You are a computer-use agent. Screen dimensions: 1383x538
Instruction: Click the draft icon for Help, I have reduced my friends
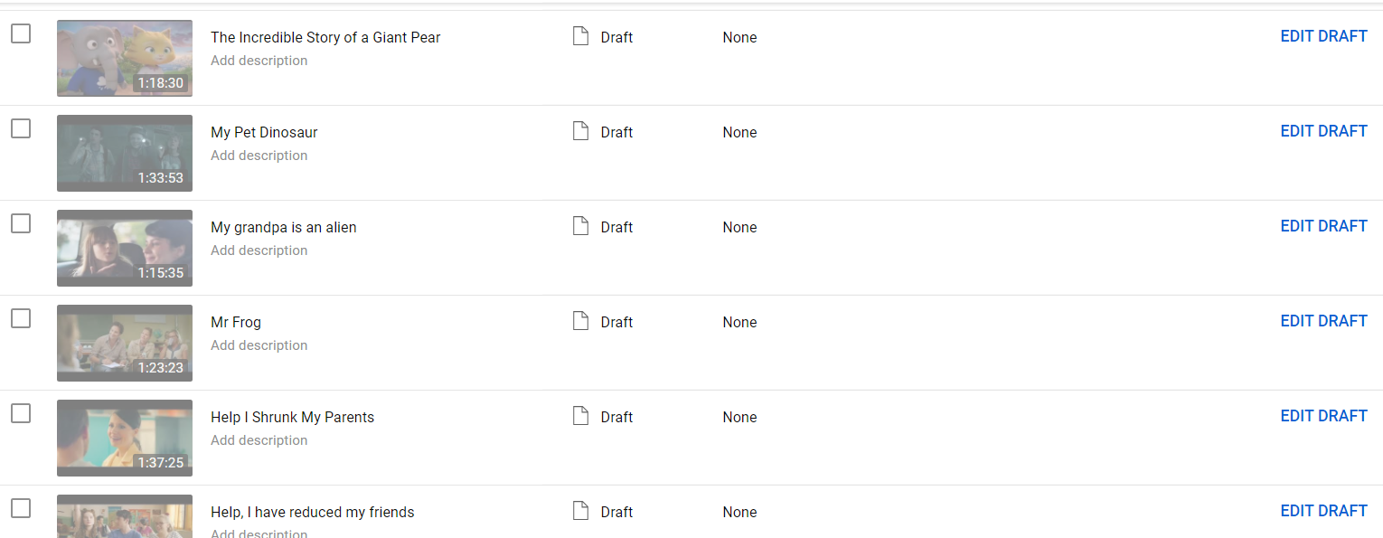click(x=581, y=511)
